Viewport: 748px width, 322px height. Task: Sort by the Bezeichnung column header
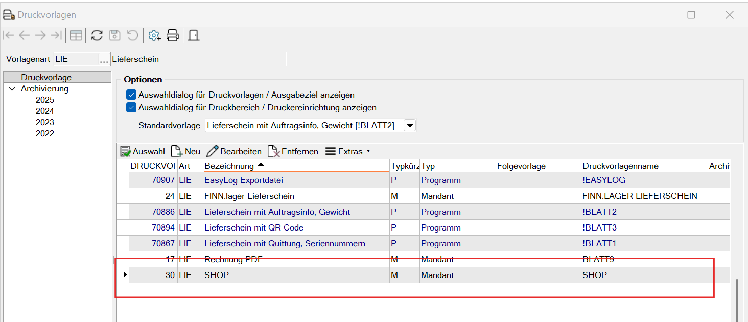click(229, 166)
